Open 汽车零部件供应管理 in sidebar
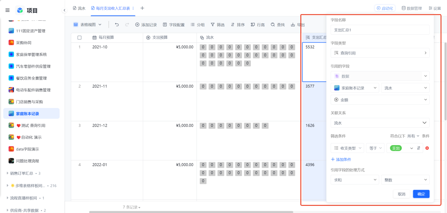This screenshot has width=447, height=213. tap(31, 66)
